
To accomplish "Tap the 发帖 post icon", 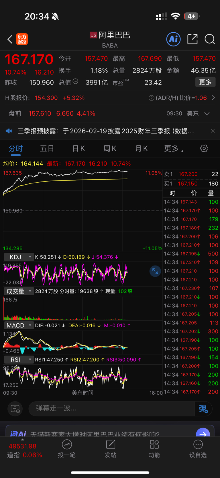I will click(111, 444).
